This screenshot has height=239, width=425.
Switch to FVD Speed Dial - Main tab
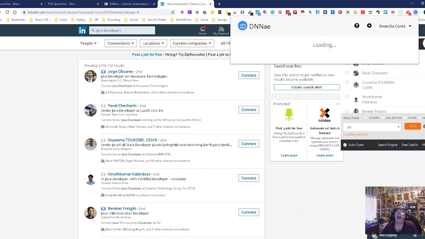click(73, 4)
